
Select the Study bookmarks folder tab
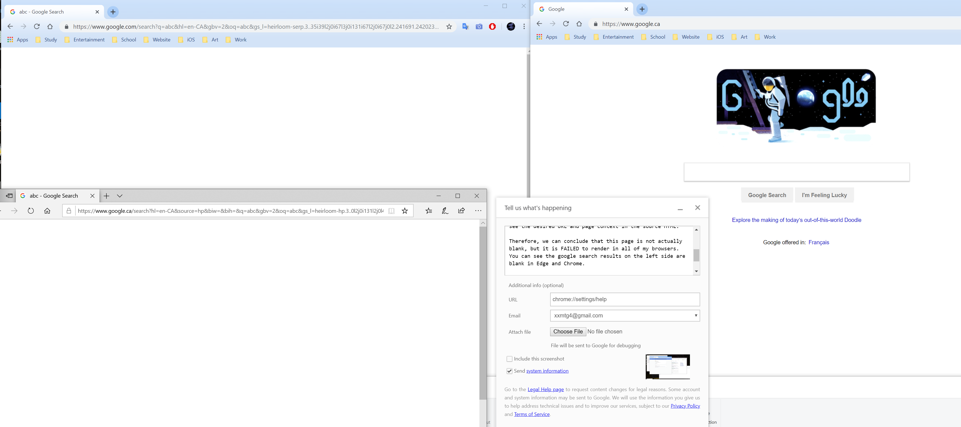(x=50, y=39)
